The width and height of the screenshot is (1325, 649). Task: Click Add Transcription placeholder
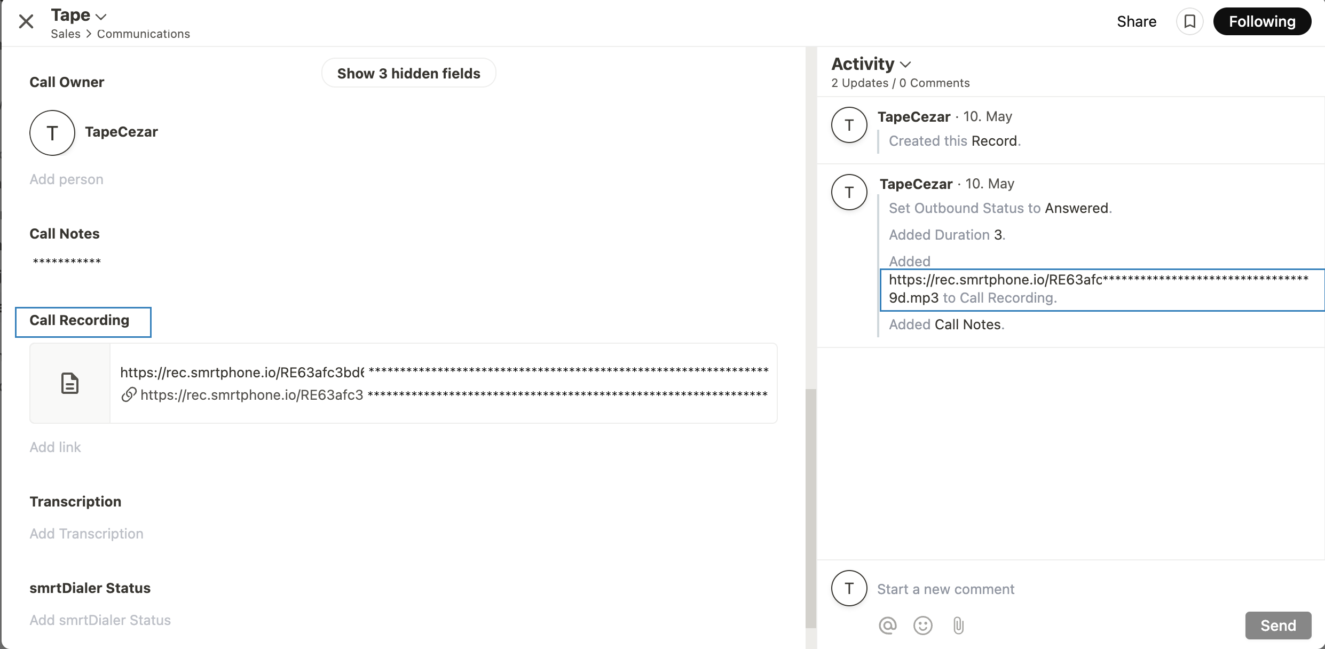tap(86, 534)
